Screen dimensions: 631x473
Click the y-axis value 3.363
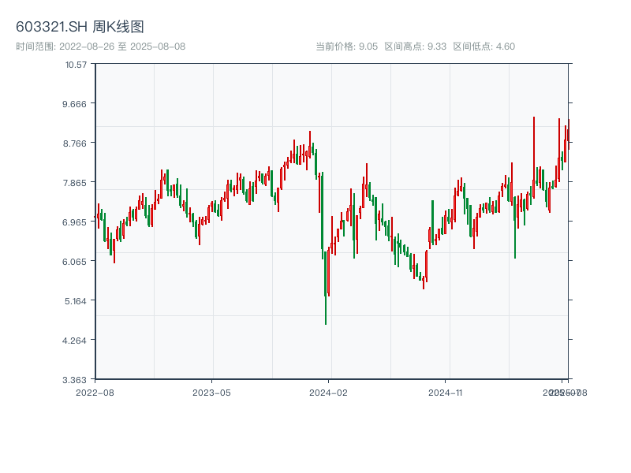coord(74,380)
